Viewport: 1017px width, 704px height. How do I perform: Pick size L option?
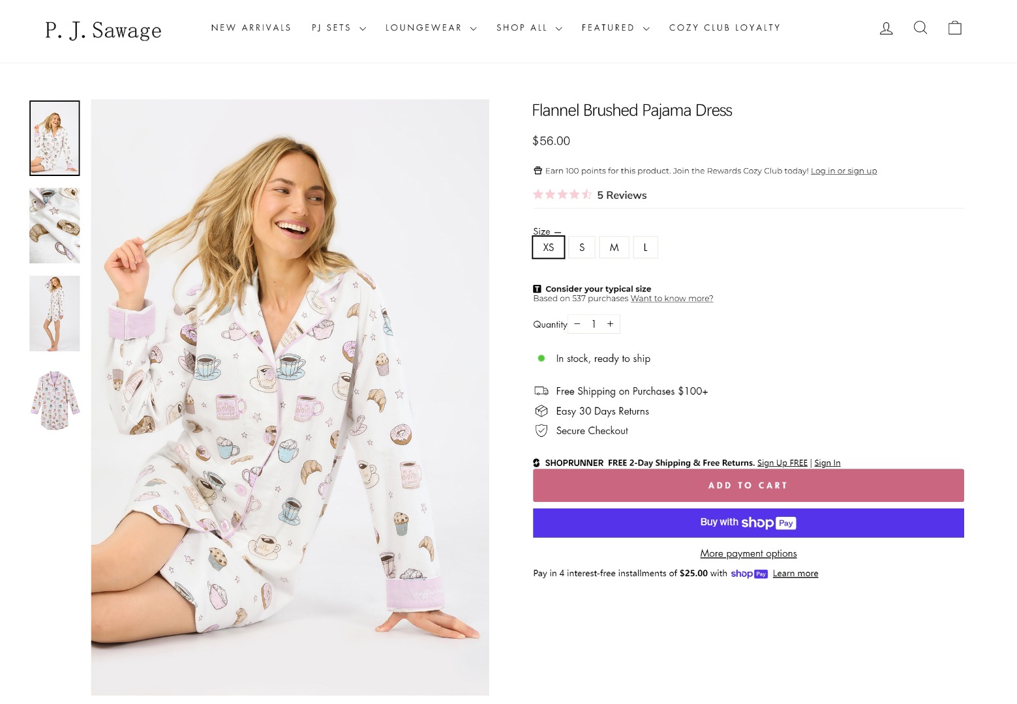coord(645,248)
